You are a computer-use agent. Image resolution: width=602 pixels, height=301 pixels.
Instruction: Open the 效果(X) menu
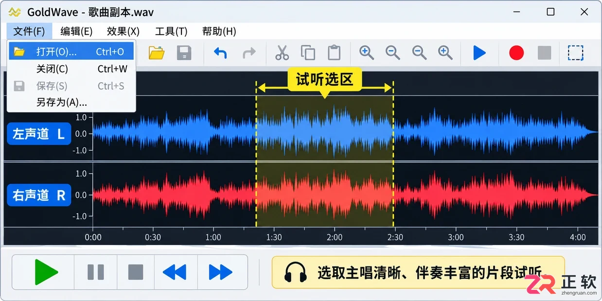coord(123,31)
